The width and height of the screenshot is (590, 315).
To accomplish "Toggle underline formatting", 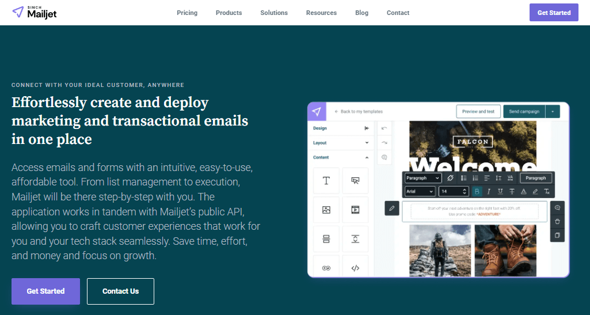I will (x=500, y=192).
